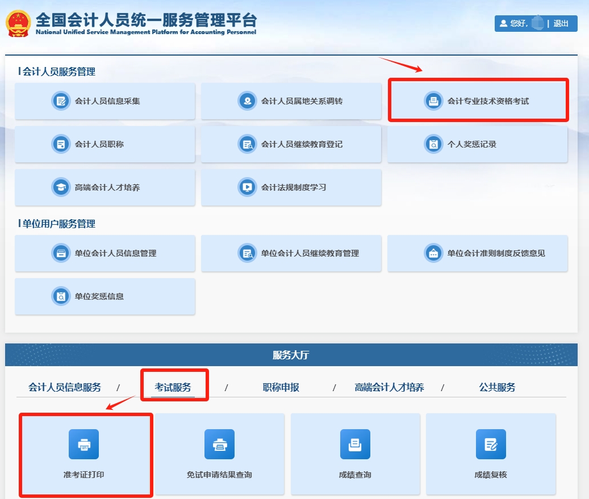Click the 高端会计人才培养 graduation cap icon
Screen dimensions: 589x499
tap(61, 187)
